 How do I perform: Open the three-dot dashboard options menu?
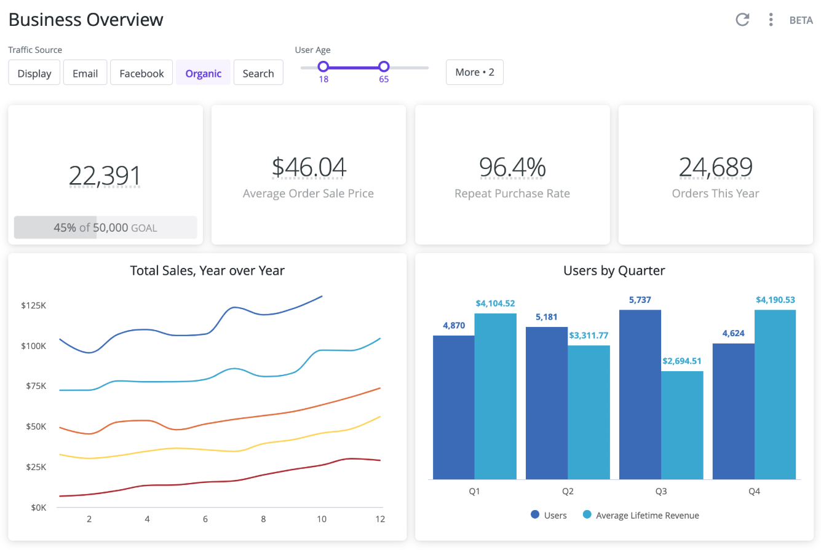coord(771,20)
